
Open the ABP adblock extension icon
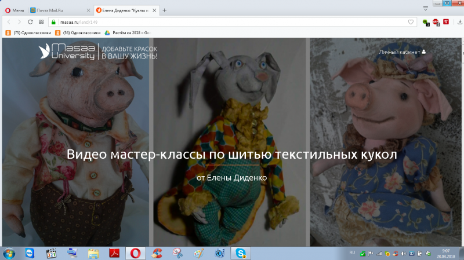[435, 22]
